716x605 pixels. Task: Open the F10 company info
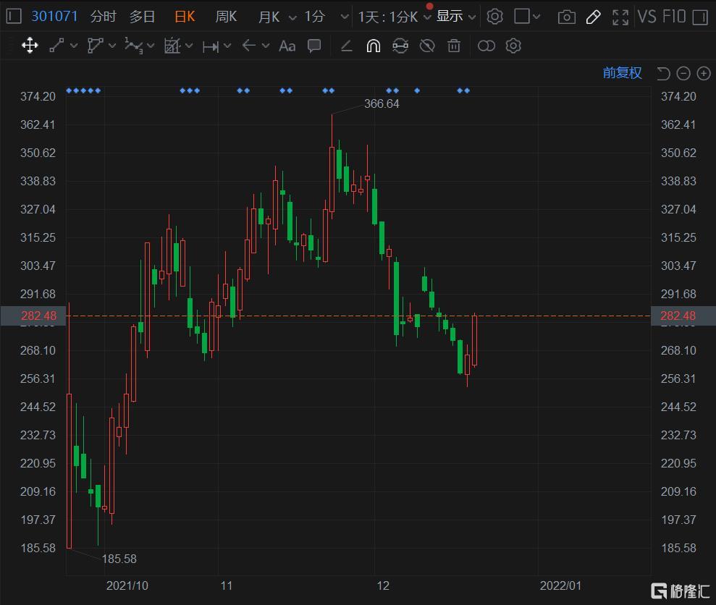674,17
